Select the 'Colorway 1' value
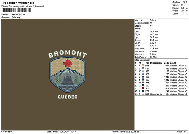 (x=16, y=17)
